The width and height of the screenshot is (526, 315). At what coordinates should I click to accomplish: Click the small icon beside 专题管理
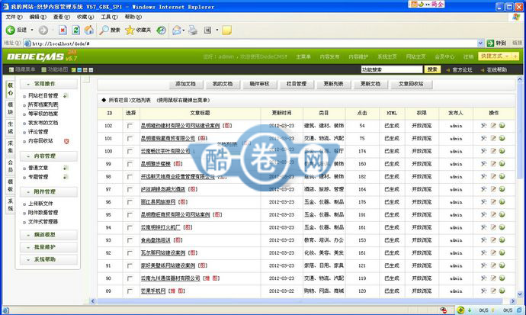pyautogui.click(x=66, y=177)
